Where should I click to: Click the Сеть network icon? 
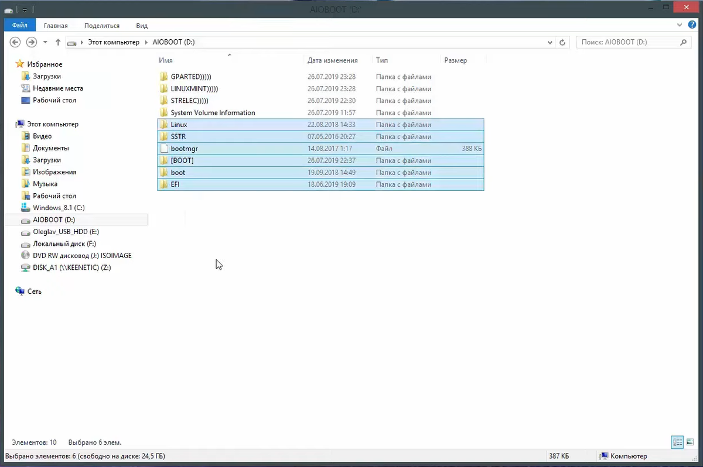[x=20, y=291]
